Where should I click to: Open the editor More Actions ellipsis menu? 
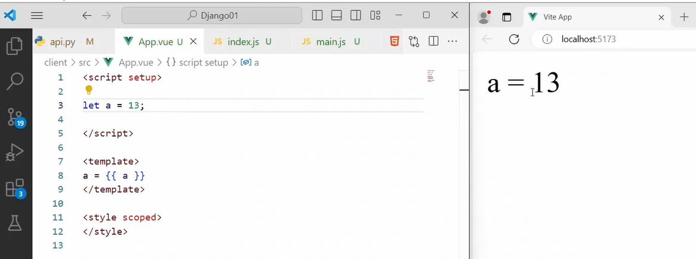[452, 42]
